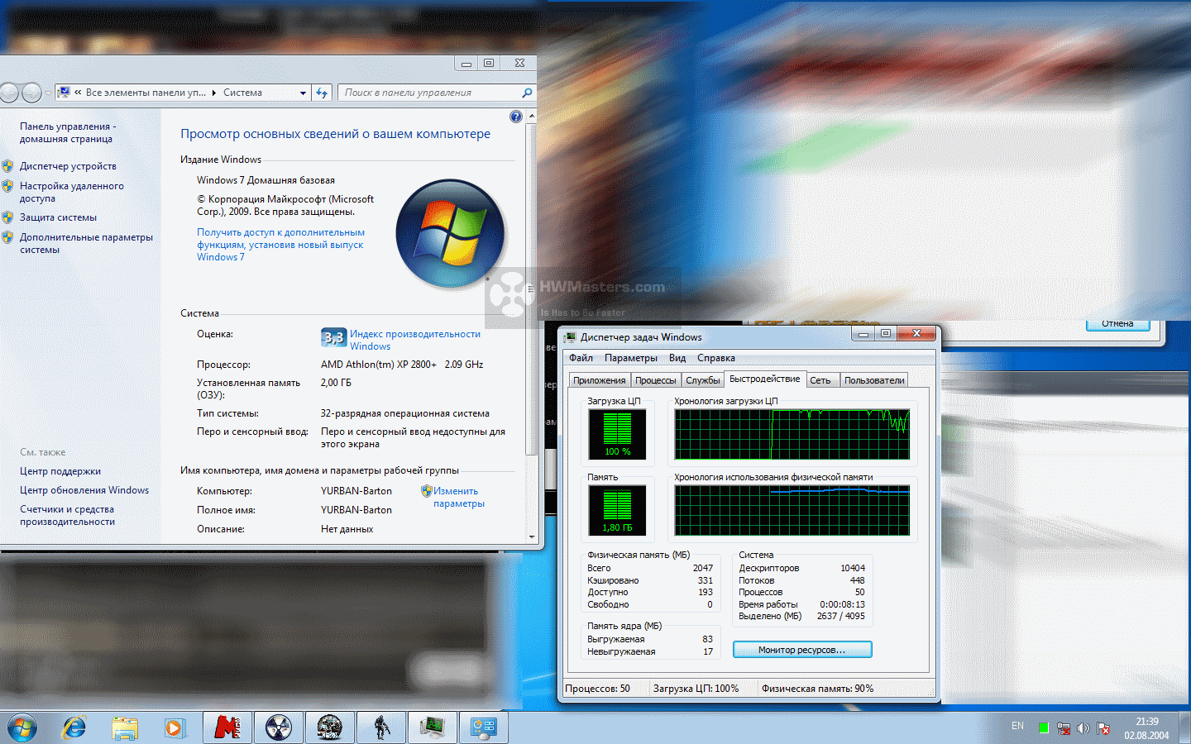Open the Параметры menu in Task Manager
Image resolution: width=1191 pixels, height=744 pixels.
pos(631,358)
